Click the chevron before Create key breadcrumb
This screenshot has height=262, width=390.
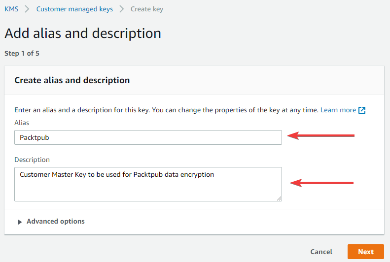122,9
